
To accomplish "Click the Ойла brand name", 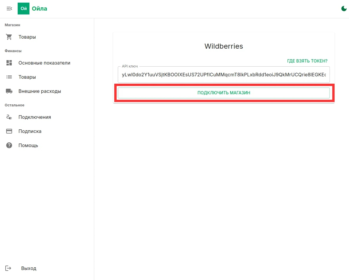I will (x=39, y=9).
